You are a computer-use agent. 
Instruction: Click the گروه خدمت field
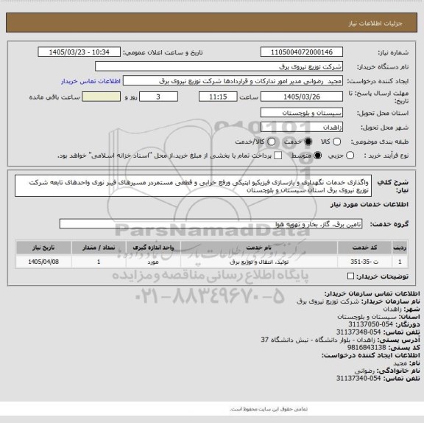pos(211,224)
